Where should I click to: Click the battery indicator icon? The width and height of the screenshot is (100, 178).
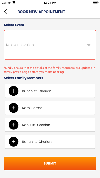click(x=95, y=3)
